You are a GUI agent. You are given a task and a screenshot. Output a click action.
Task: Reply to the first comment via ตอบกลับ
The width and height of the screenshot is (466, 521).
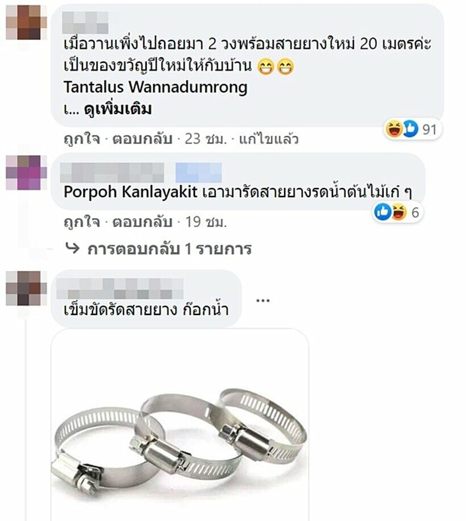coord(142,139)
